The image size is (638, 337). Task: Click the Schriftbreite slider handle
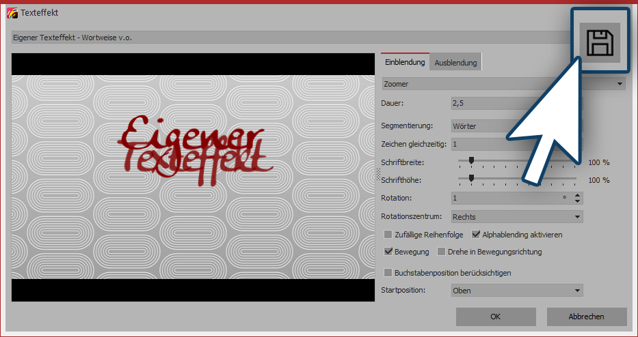pyautogui.click(x=471, y=162)
